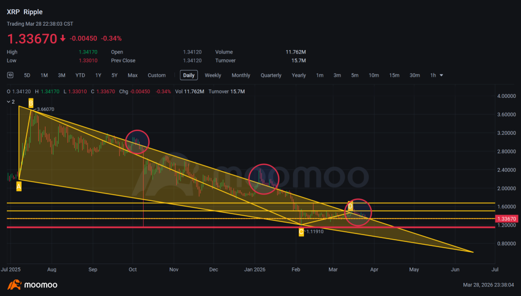Choose the Quarterly interval button
This screenshot has width=521, height=296.
tap(271, 75)
